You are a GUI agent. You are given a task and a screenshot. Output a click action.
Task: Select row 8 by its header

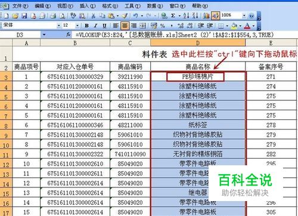coord(6,125)
